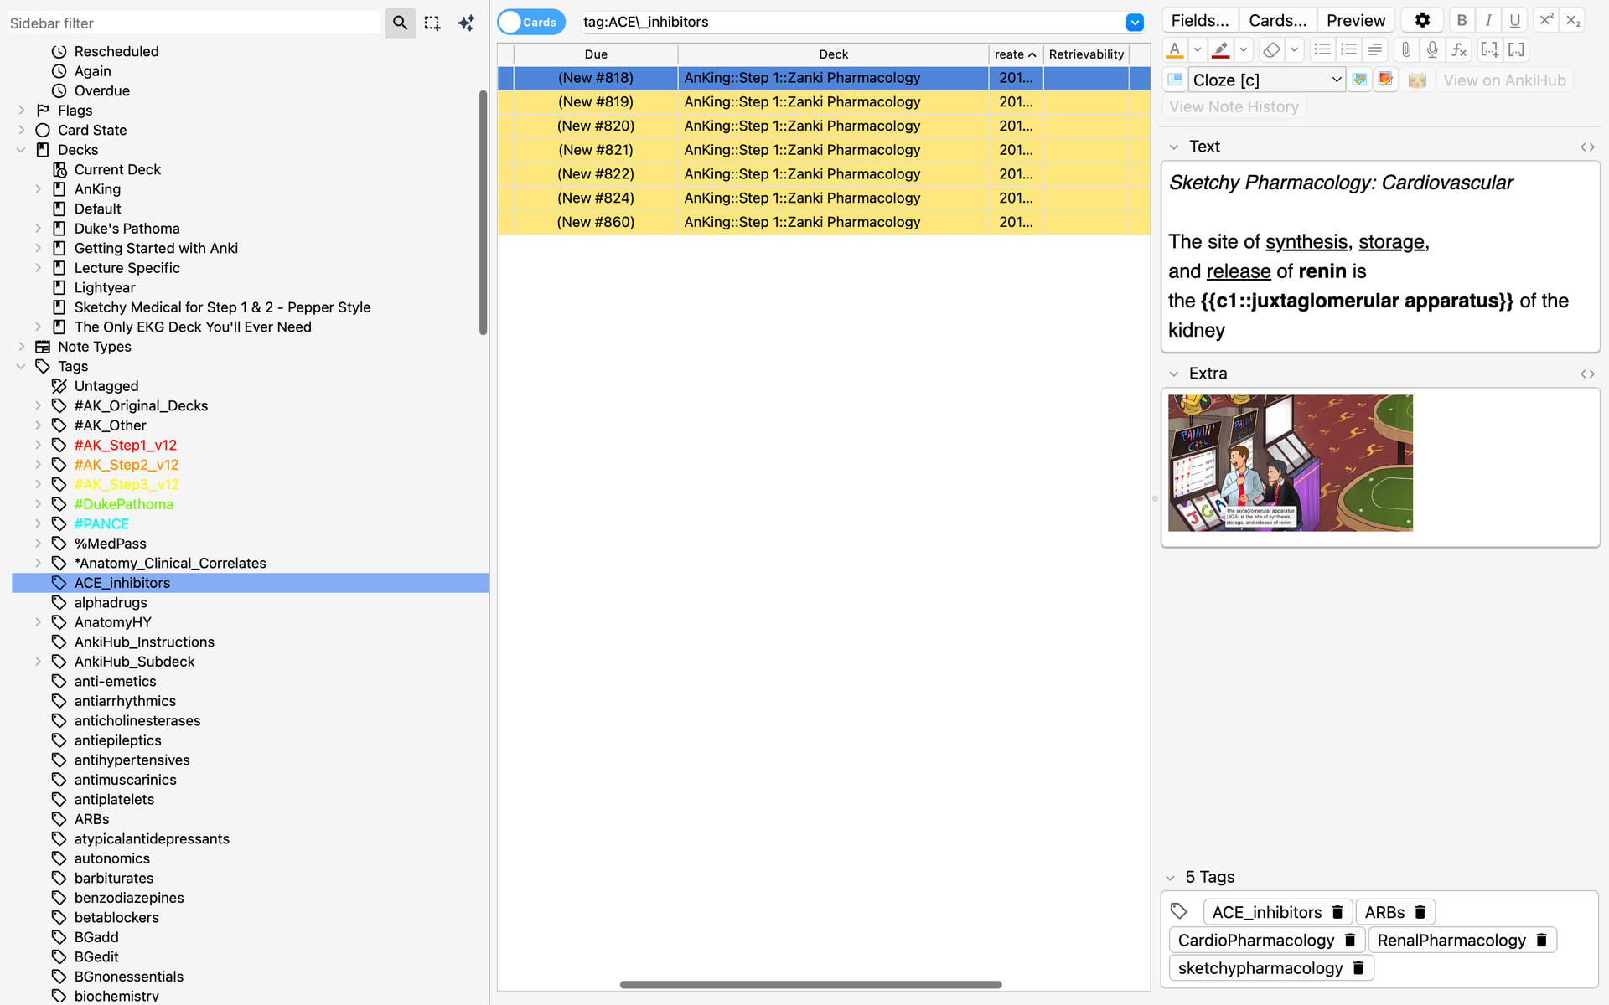Image resolution: width=1609 pixels, height=1005 pixels.
Task: Insert a new cloze deletion bracket icon
Action: [1489, 50]
